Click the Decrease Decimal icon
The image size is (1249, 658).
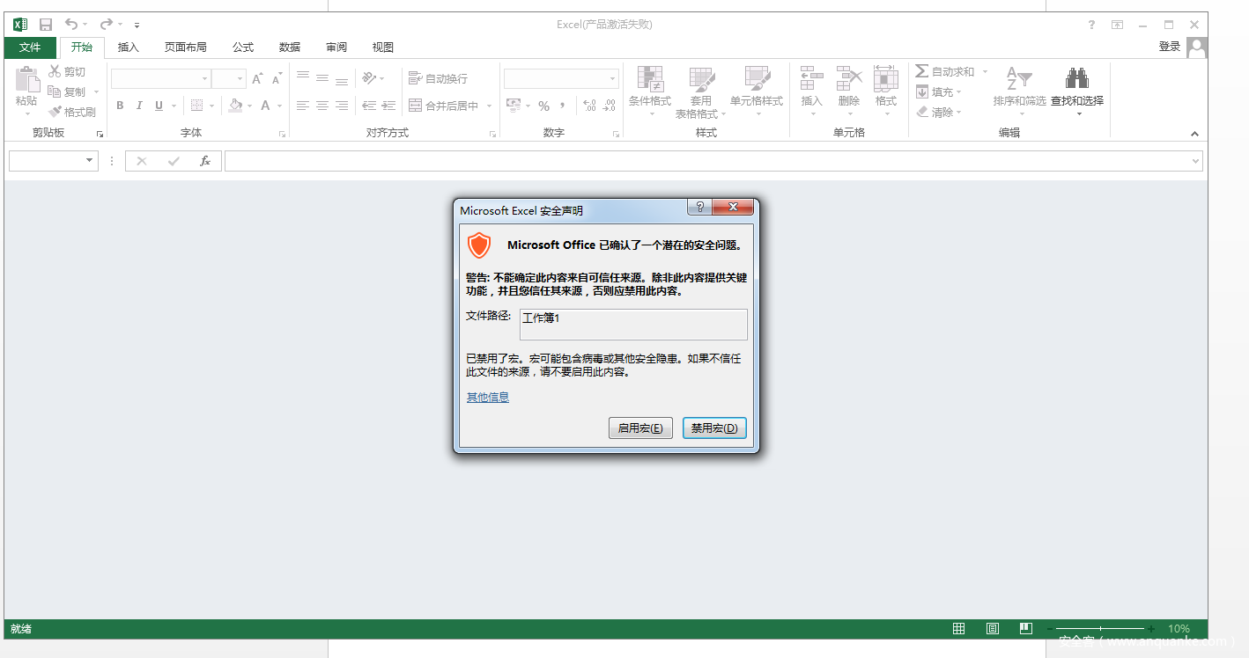click(x=609, y=106)
